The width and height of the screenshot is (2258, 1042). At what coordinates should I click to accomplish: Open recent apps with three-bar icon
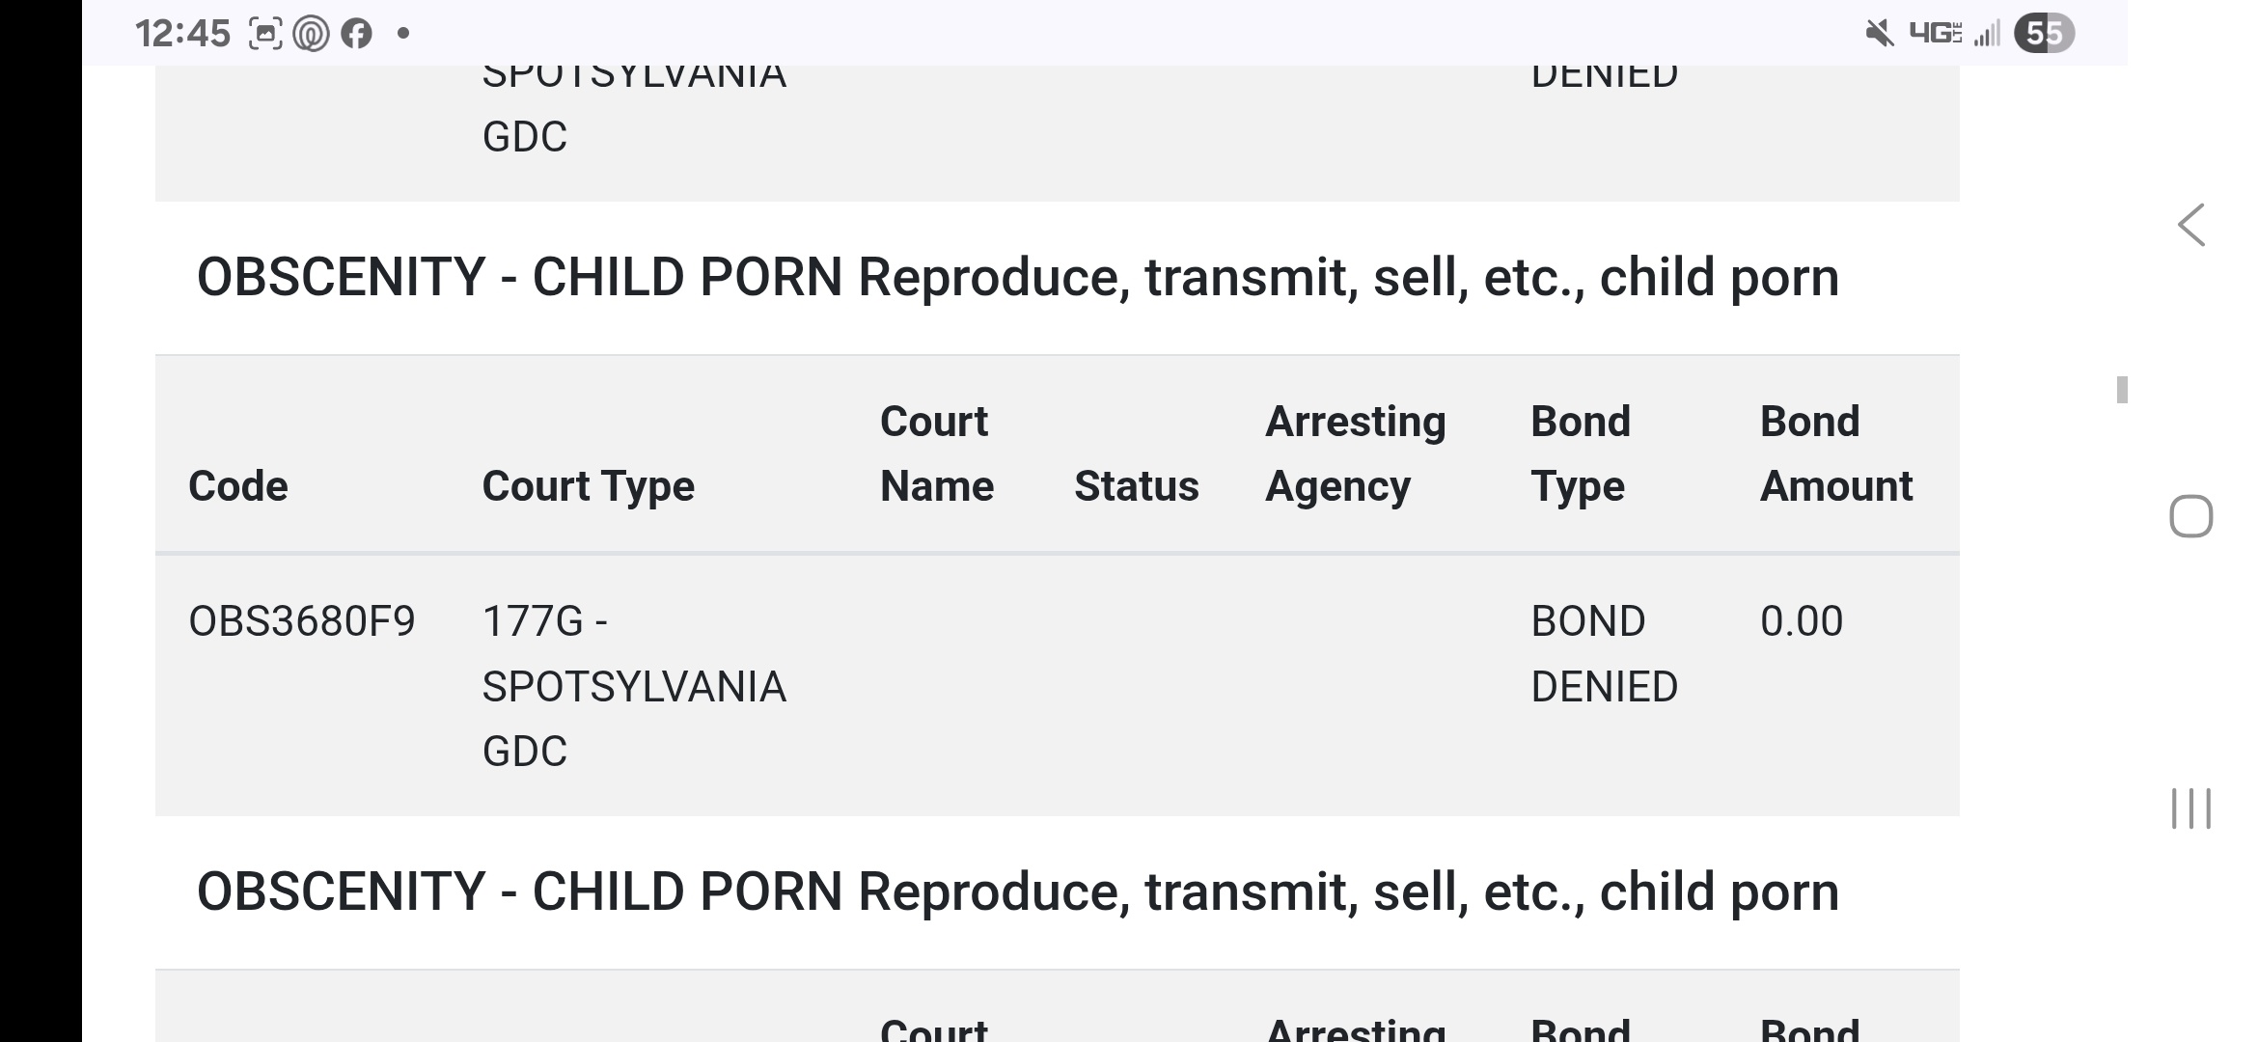tap(2191, 809)
